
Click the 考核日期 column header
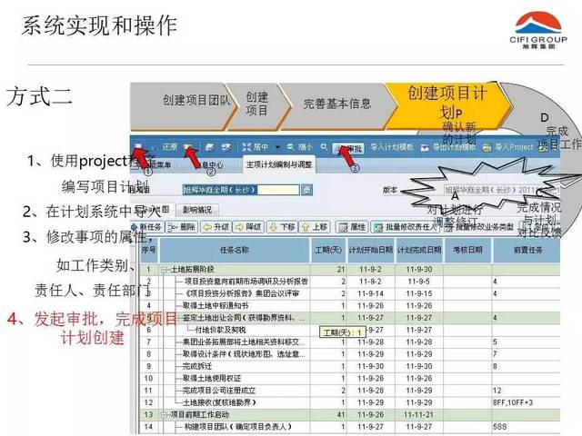(x=467, y=251)
